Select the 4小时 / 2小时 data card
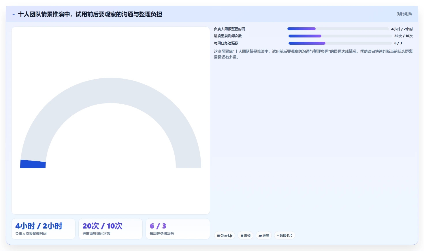Screen dimensions: 424x251 43,229
